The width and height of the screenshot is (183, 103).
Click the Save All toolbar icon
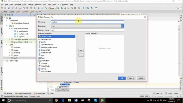tap(5, 8)
